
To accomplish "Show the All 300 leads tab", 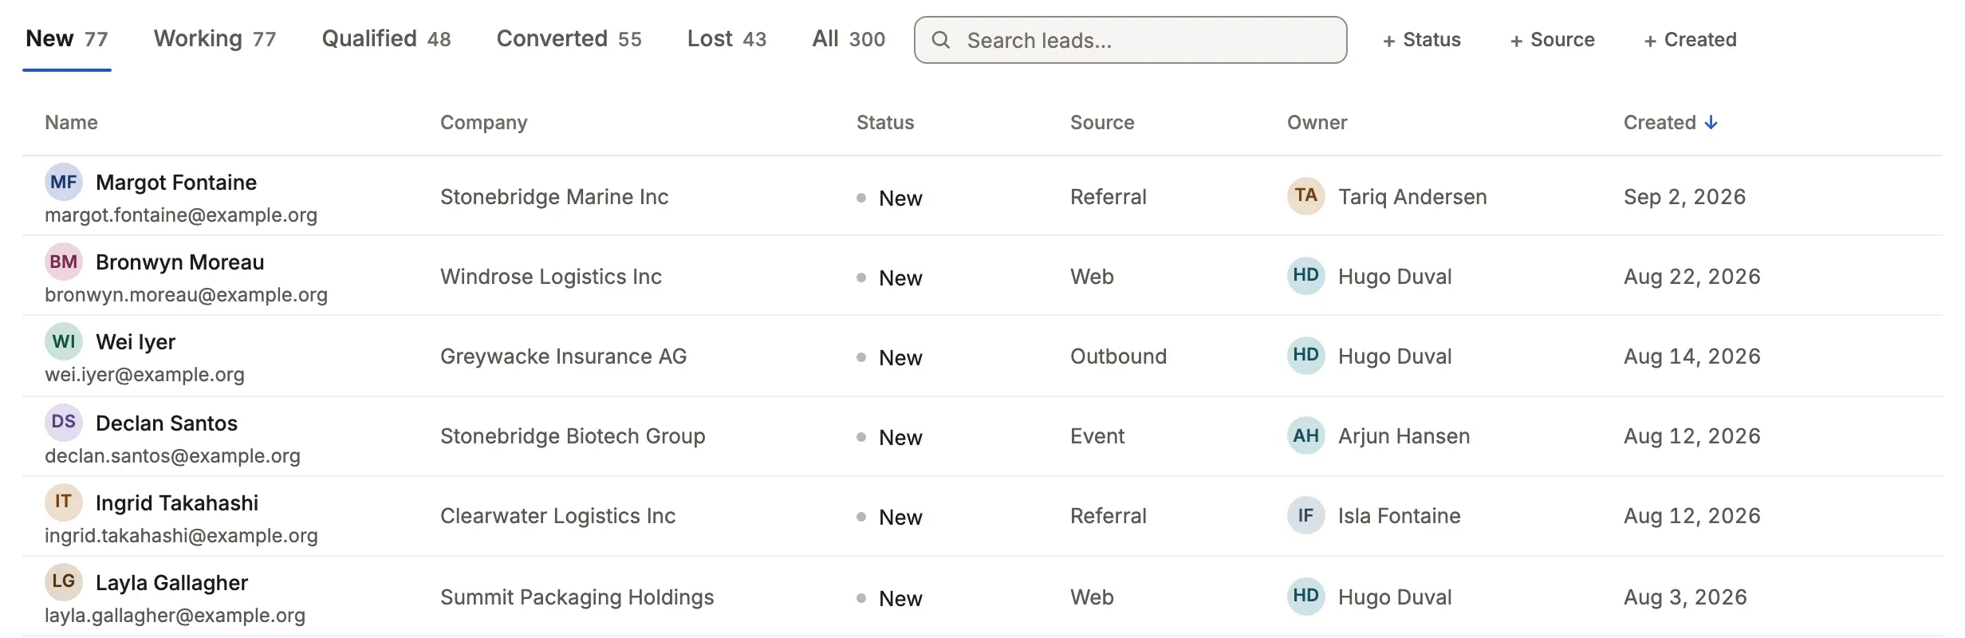I will point(849,39).
